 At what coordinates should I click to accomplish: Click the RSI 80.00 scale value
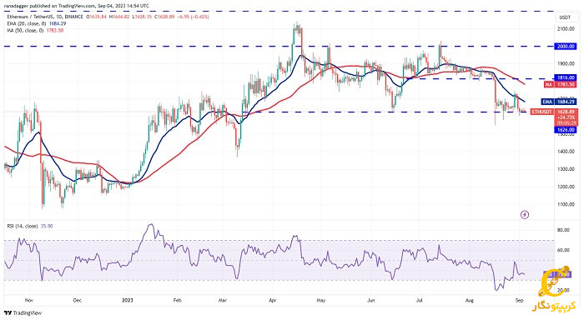point(563,230)
